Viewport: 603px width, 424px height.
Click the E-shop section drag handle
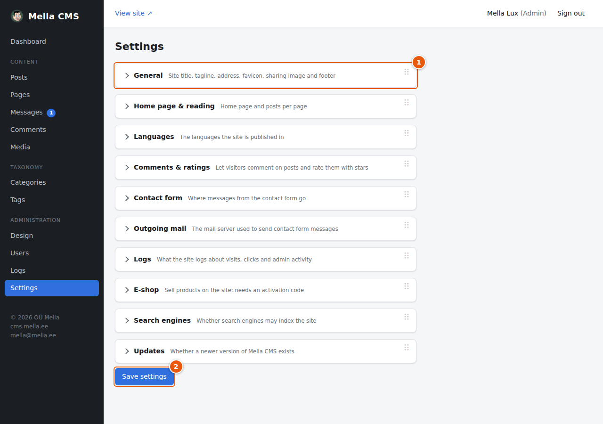pyautogui.click(x=407, y=286)
